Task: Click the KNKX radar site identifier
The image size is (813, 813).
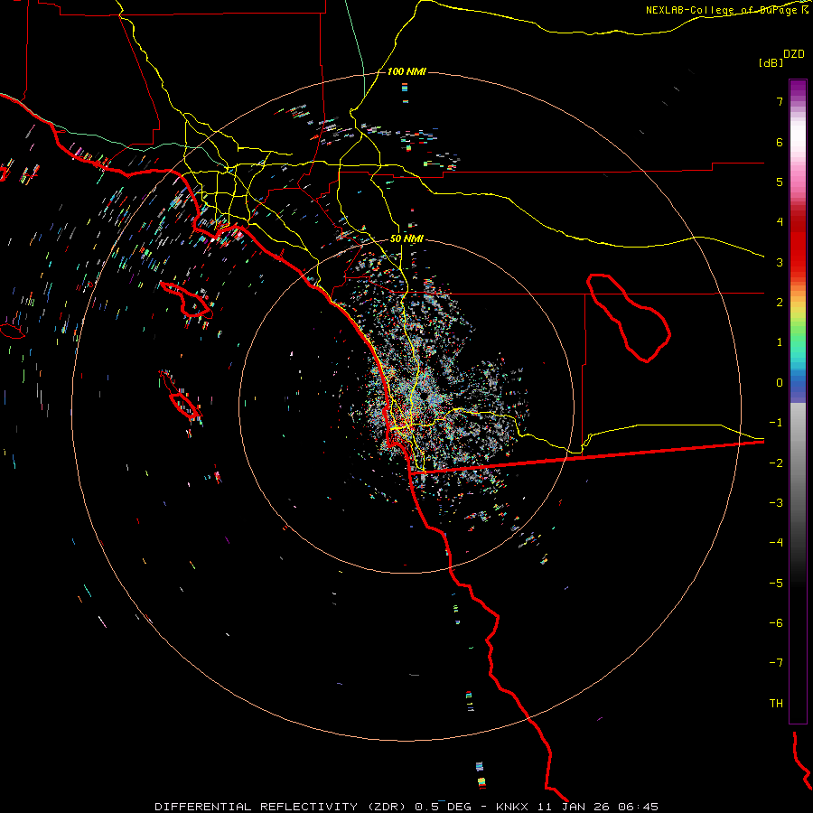Action: coord(512,807)
